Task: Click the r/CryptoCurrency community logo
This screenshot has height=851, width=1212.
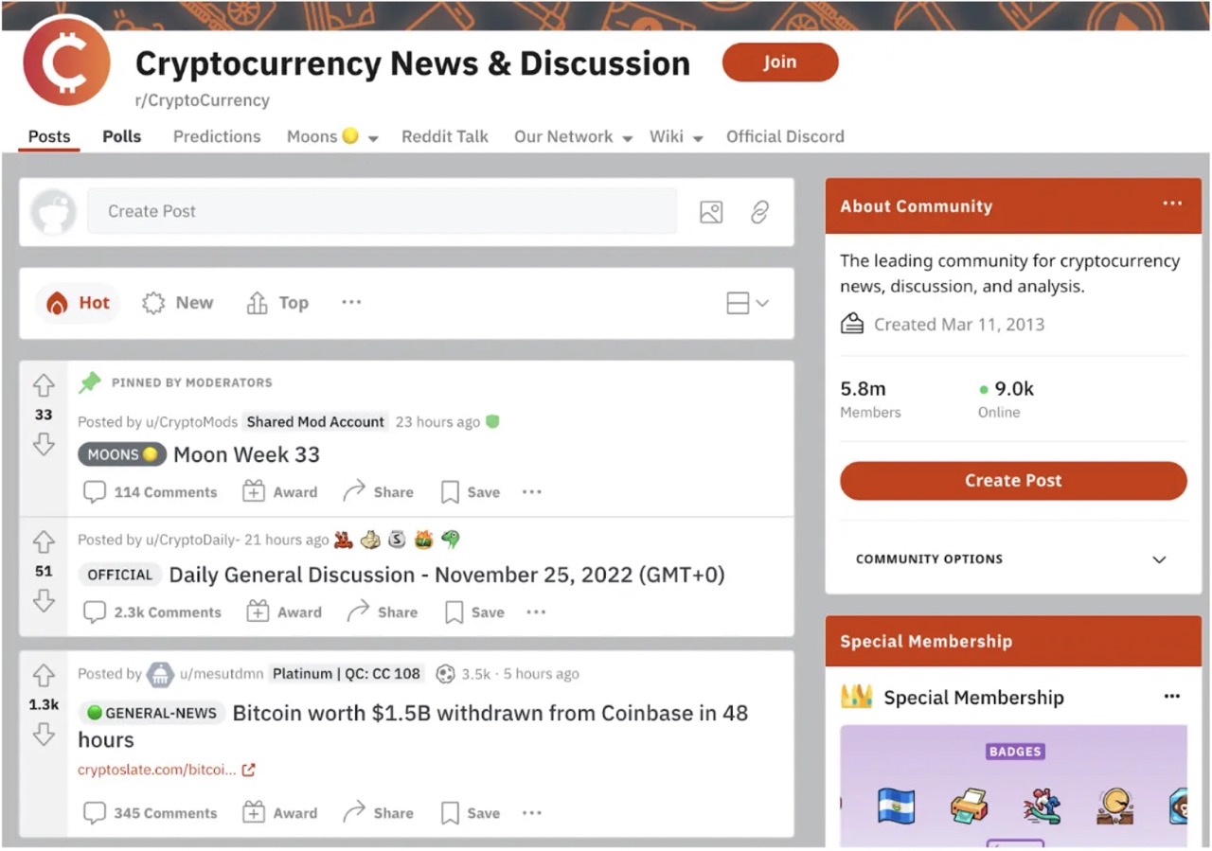Action: [65, 62]
